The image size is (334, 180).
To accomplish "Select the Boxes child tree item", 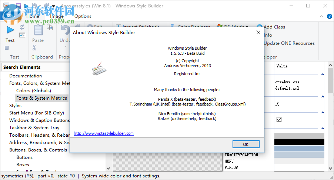I will click(23, 165).
